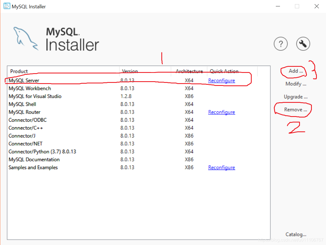Click the Remove ... button

pos(296,110)
